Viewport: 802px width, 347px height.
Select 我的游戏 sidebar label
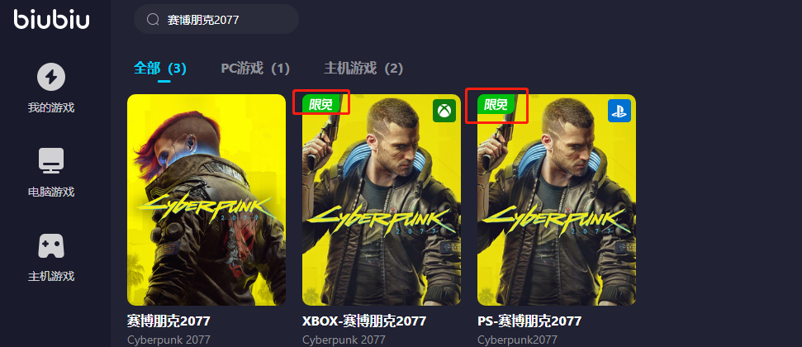pyautogui.click(x=51, y=108)
